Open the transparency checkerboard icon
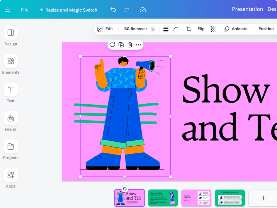Image resolution: width=277 pixels, height=208 pixels. 213,29
